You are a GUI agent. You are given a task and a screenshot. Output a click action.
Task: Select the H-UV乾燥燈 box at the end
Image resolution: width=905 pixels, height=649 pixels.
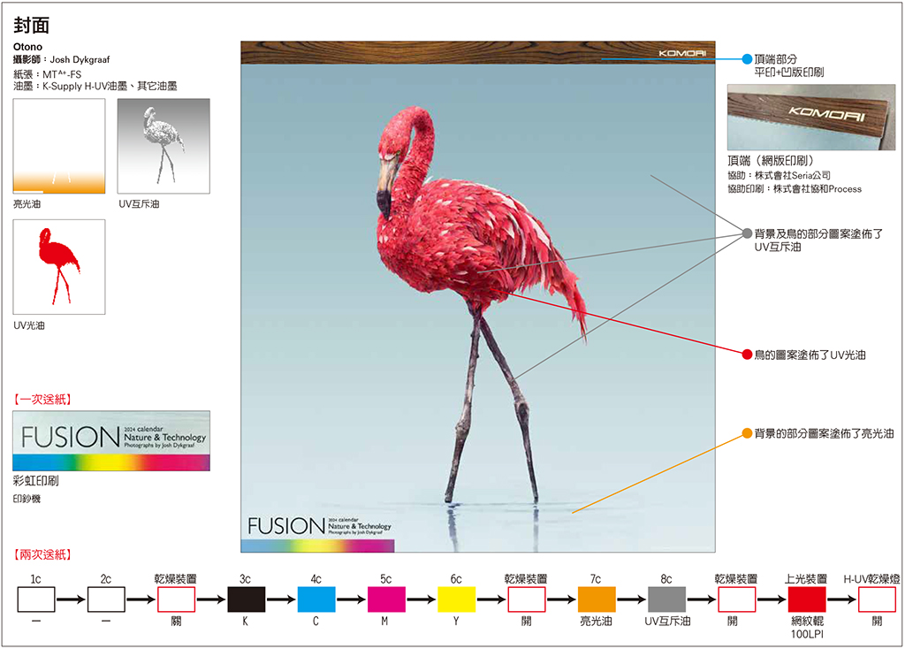(x=877, y=600)
